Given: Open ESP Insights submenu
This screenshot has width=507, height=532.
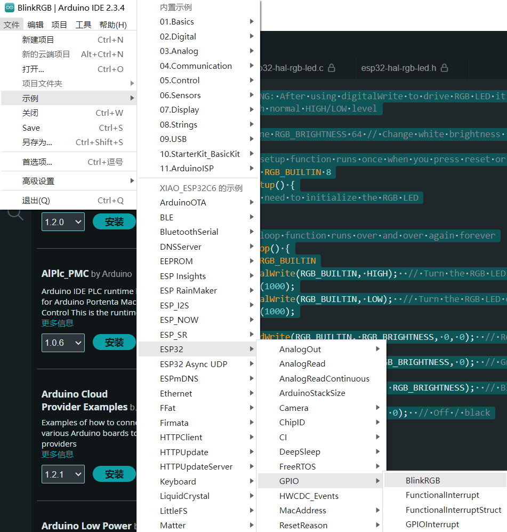Looking at the screenshot, I should [199, 276].
